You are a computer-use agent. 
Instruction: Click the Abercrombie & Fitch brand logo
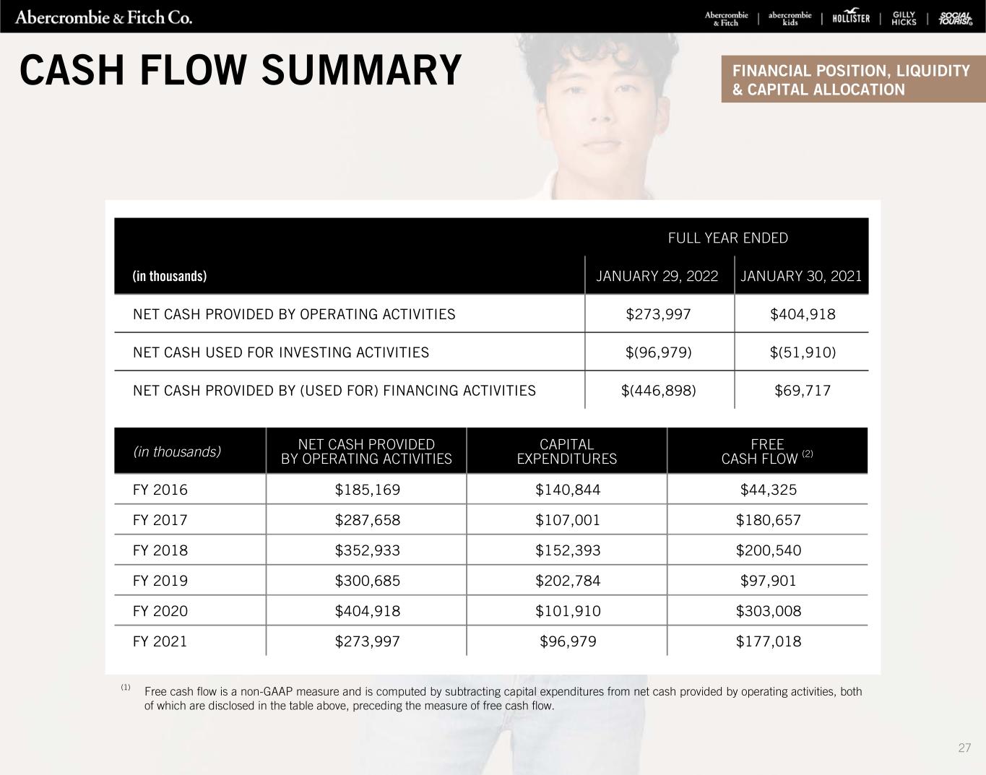[726, 19]
